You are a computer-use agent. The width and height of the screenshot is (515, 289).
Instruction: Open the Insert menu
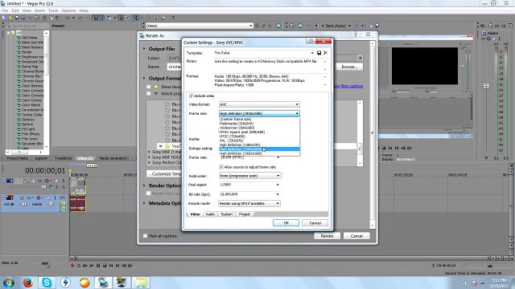(x=39, y=10)
